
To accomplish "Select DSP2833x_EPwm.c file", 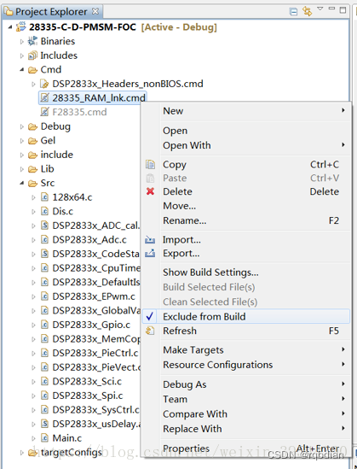I will 94,296.
